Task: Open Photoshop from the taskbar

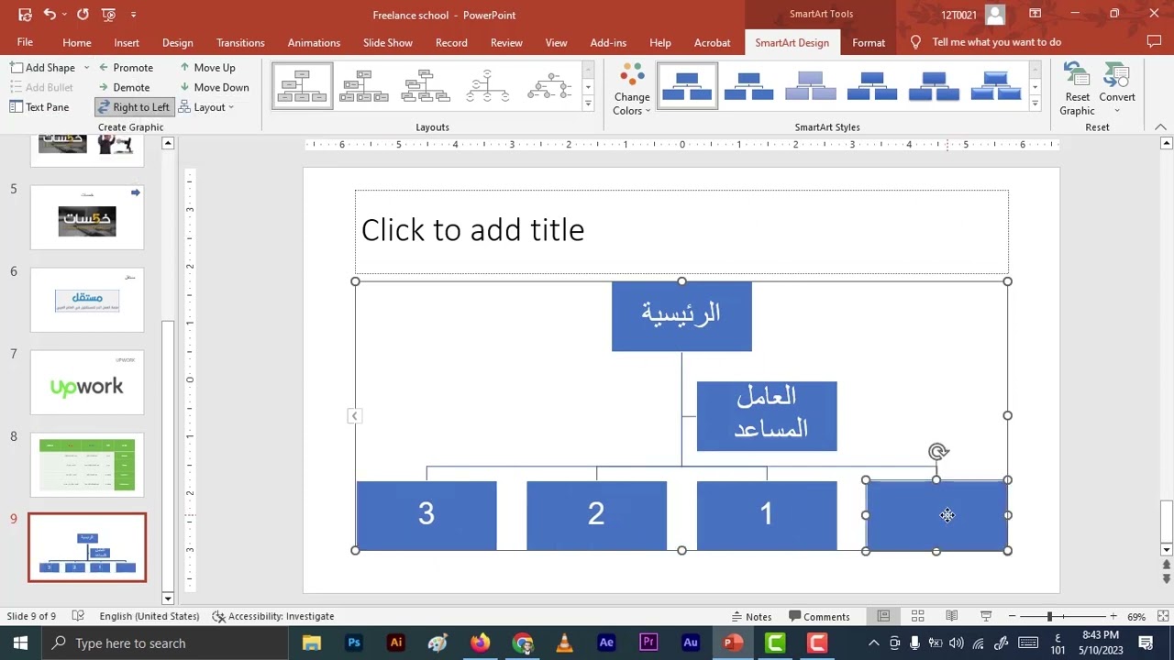Action: tap(353, 643)
